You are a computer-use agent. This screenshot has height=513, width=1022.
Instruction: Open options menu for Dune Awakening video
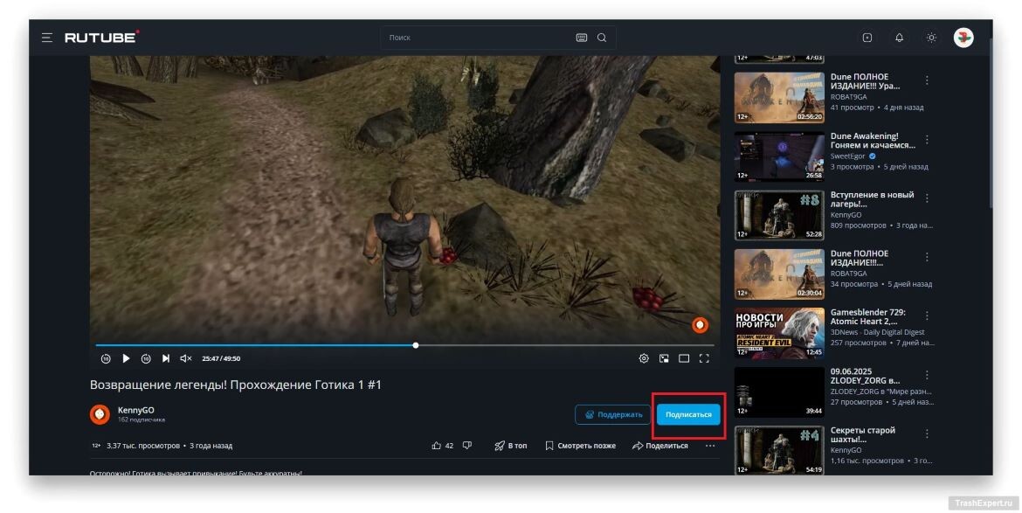(927, 140)
